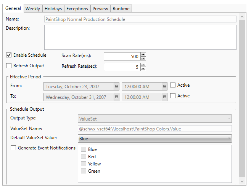Go to the Exceptions tab

pos(77,9)
